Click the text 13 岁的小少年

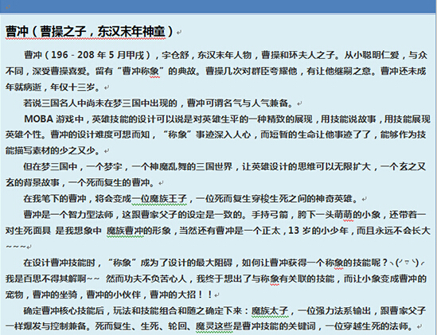[x=318, y=231]
